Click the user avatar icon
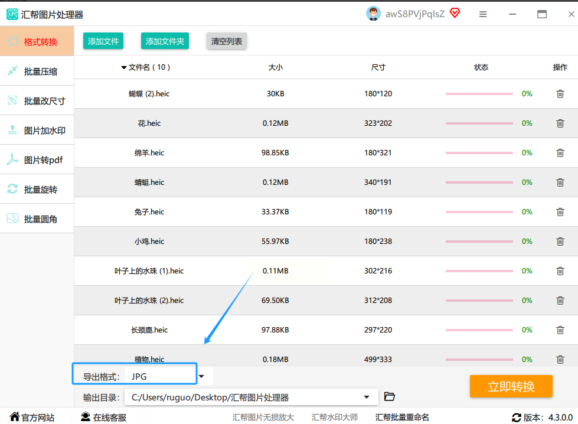This screenshot has width=578, height=424. point(373,14)
